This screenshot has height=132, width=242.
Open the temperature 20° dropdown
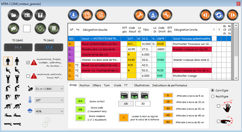point(49,100)
